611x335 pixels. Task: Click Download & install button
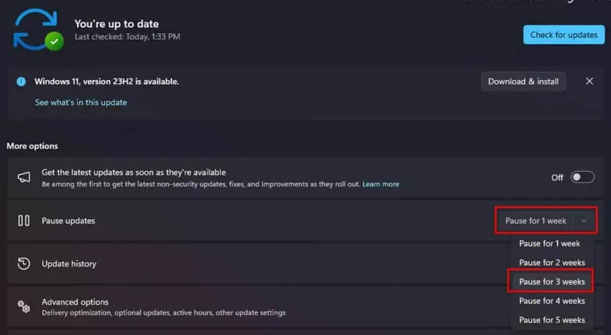523,81
